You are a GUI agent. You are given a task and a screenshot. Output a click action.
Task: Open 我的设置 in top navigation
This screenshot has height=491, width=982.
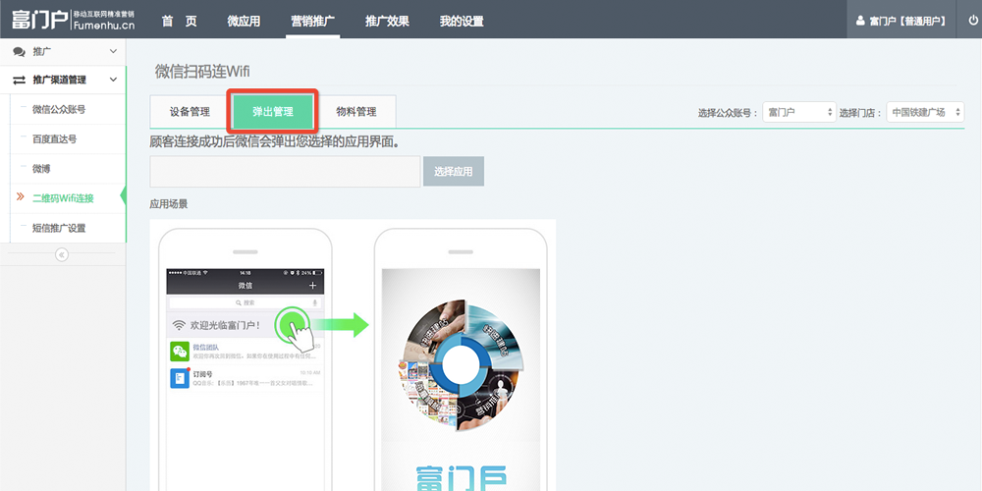coord(462,21)
